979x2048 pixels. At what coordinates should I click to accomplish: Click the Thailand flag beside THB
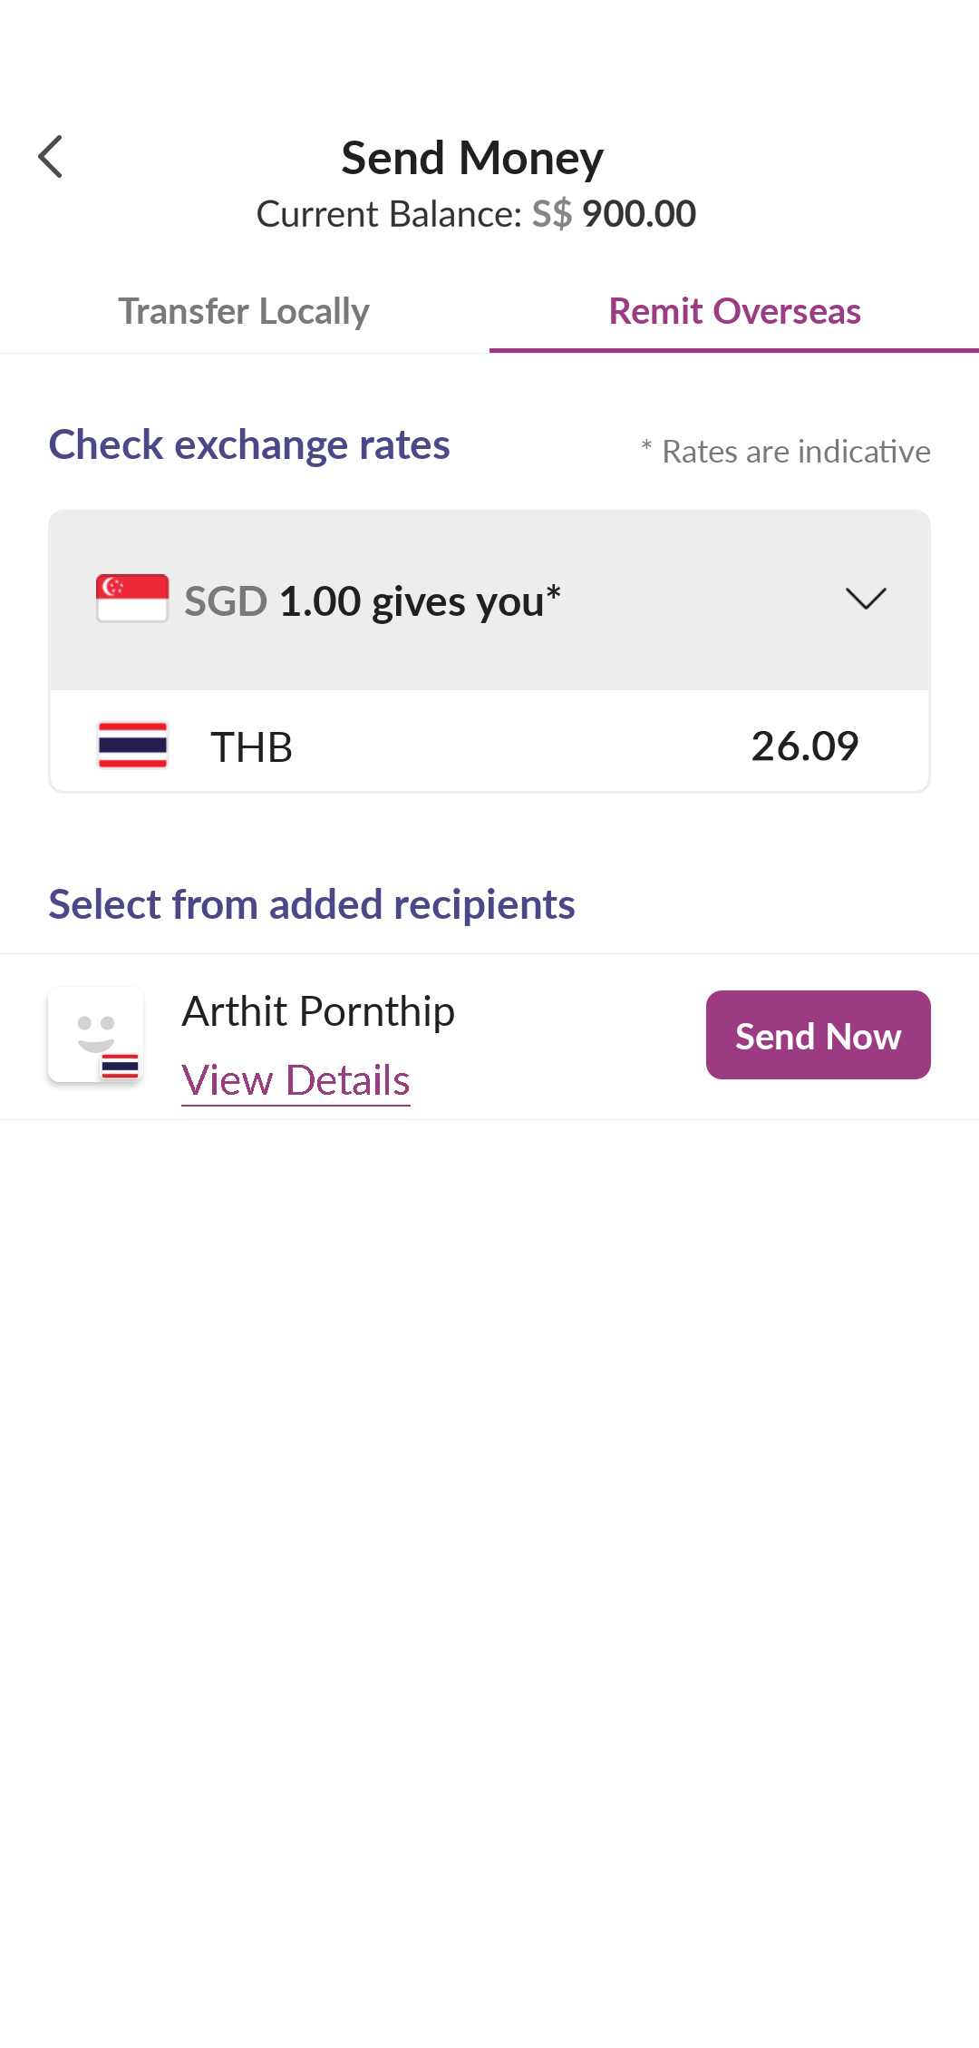click(x=132, y=745)
